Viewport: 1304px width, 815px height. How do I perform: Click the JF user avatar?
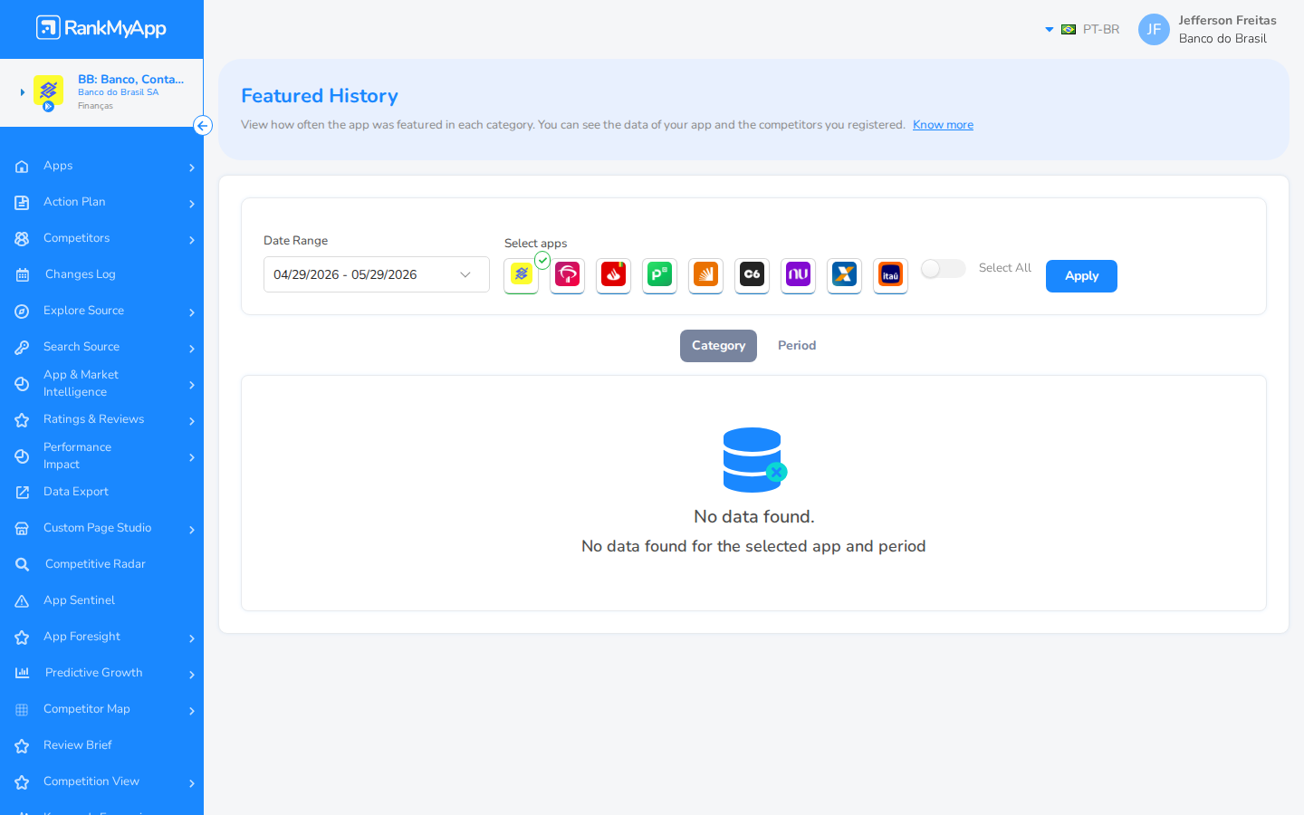coord(1154,29)
